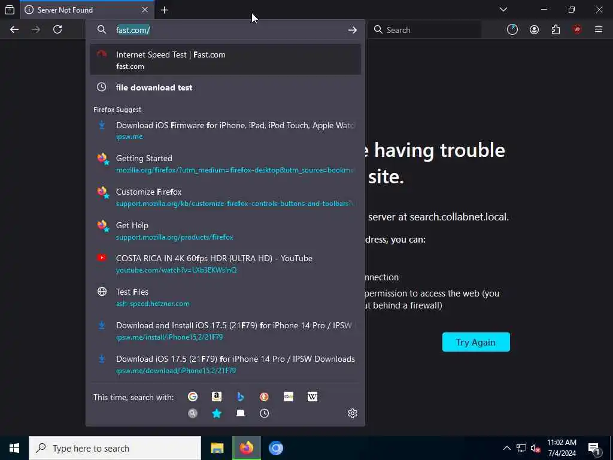The image size is (613, 460).
Task: Click the go arrow in address bar
Action: [352, 30]
